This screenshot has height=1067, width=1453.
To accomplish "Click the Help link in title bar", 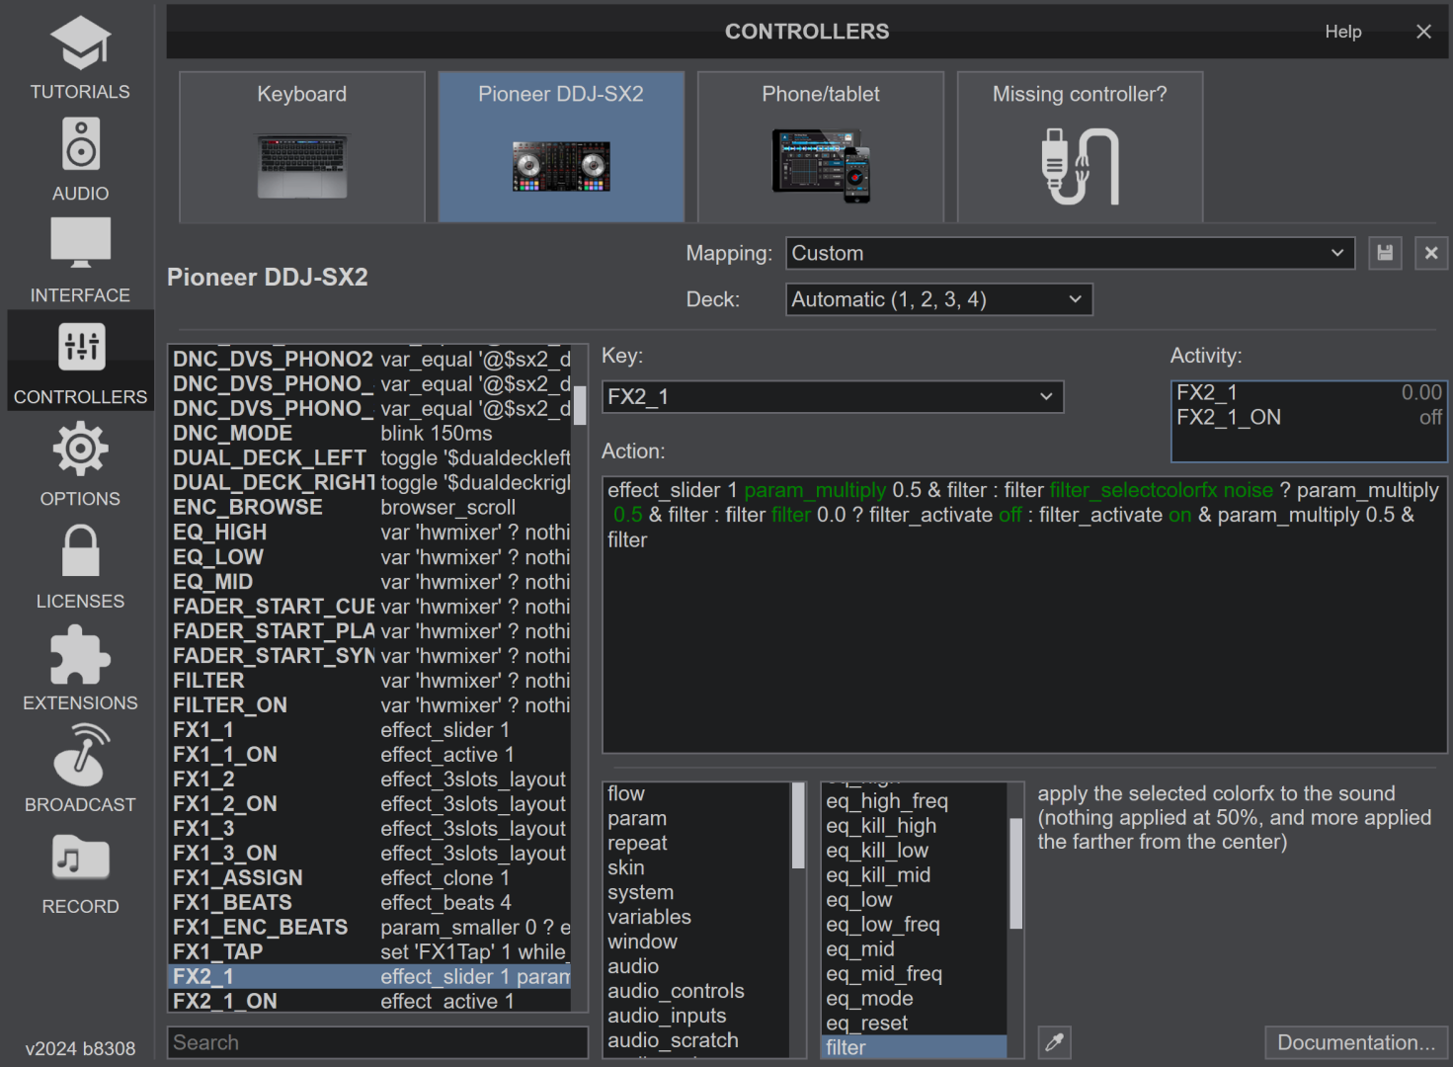I will (x=1343, y=32).
